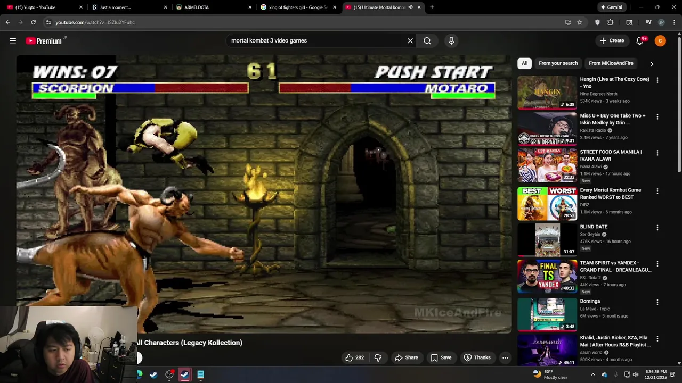682x383 pixels.
Task: Go back in browser history
Action: pyautogui.click(x=8, y=22)
